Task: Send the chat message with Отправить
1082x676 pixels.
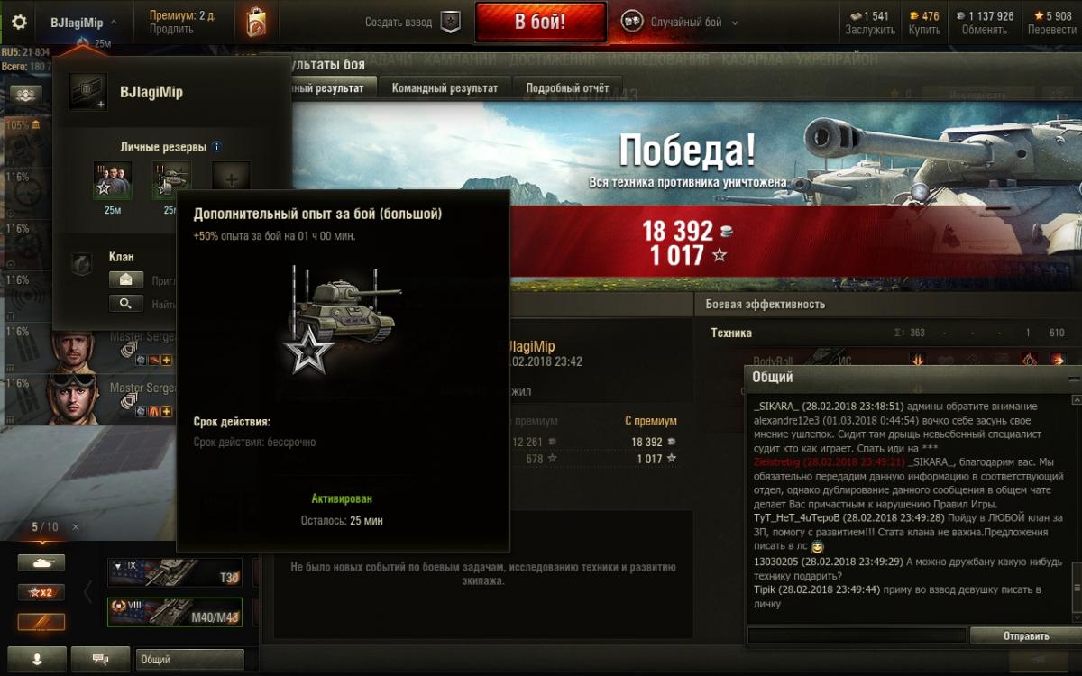Action: [x=1025, y=635]
